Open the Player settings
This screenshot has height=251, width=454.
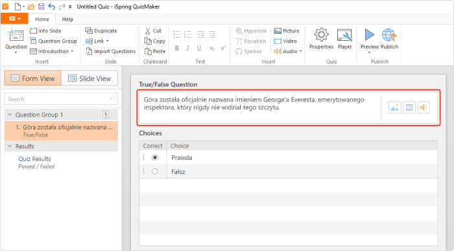pyautogui.click(x=344, y=39)
